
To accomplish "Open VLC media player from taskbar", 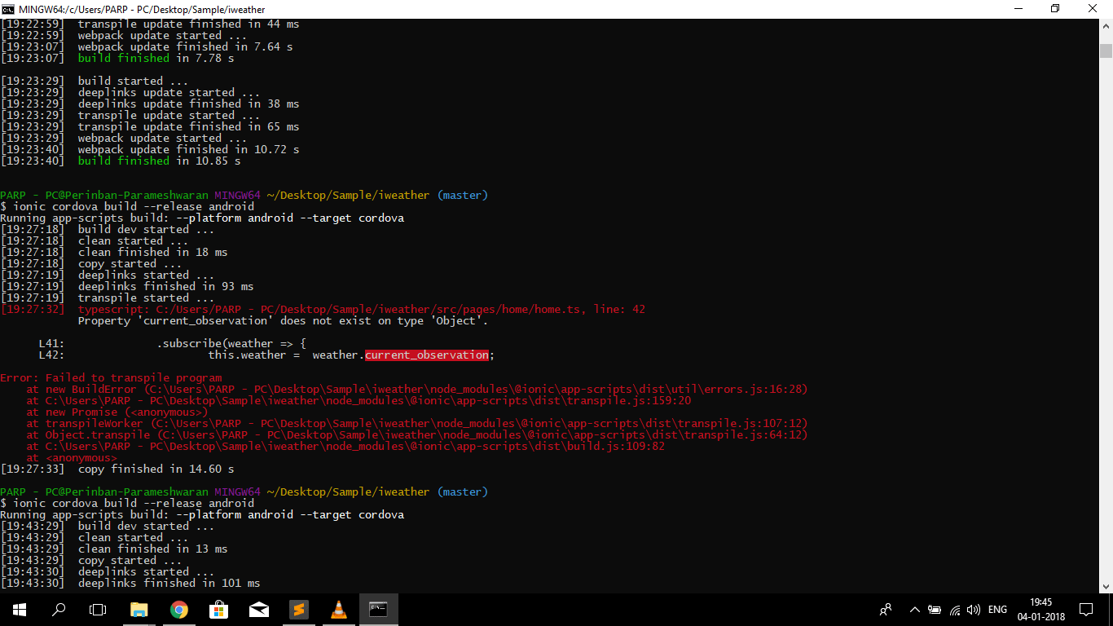I will [x=338, y=610].
